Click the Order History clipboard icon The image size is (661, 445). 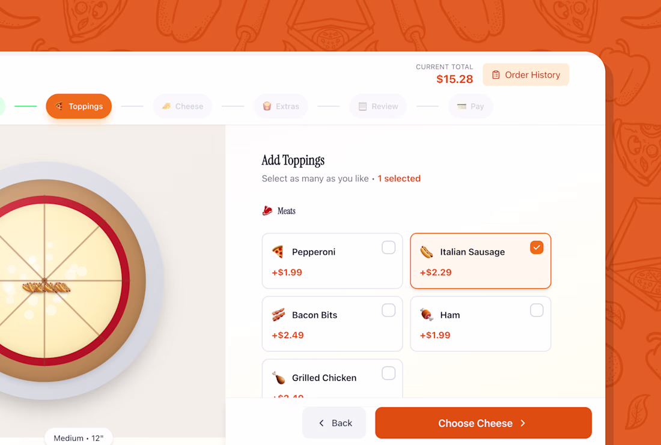[496, 75]
